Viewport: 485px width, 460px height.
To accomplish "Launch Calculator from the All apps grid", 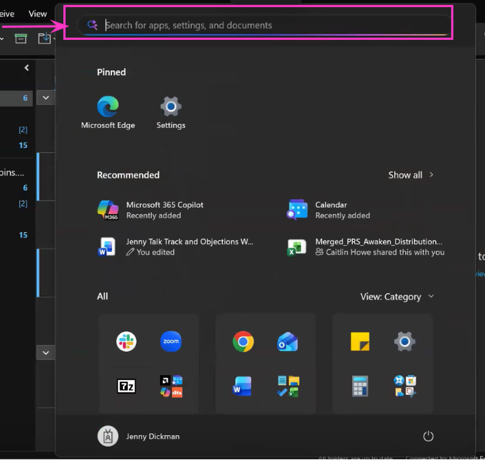I will 360,386.
